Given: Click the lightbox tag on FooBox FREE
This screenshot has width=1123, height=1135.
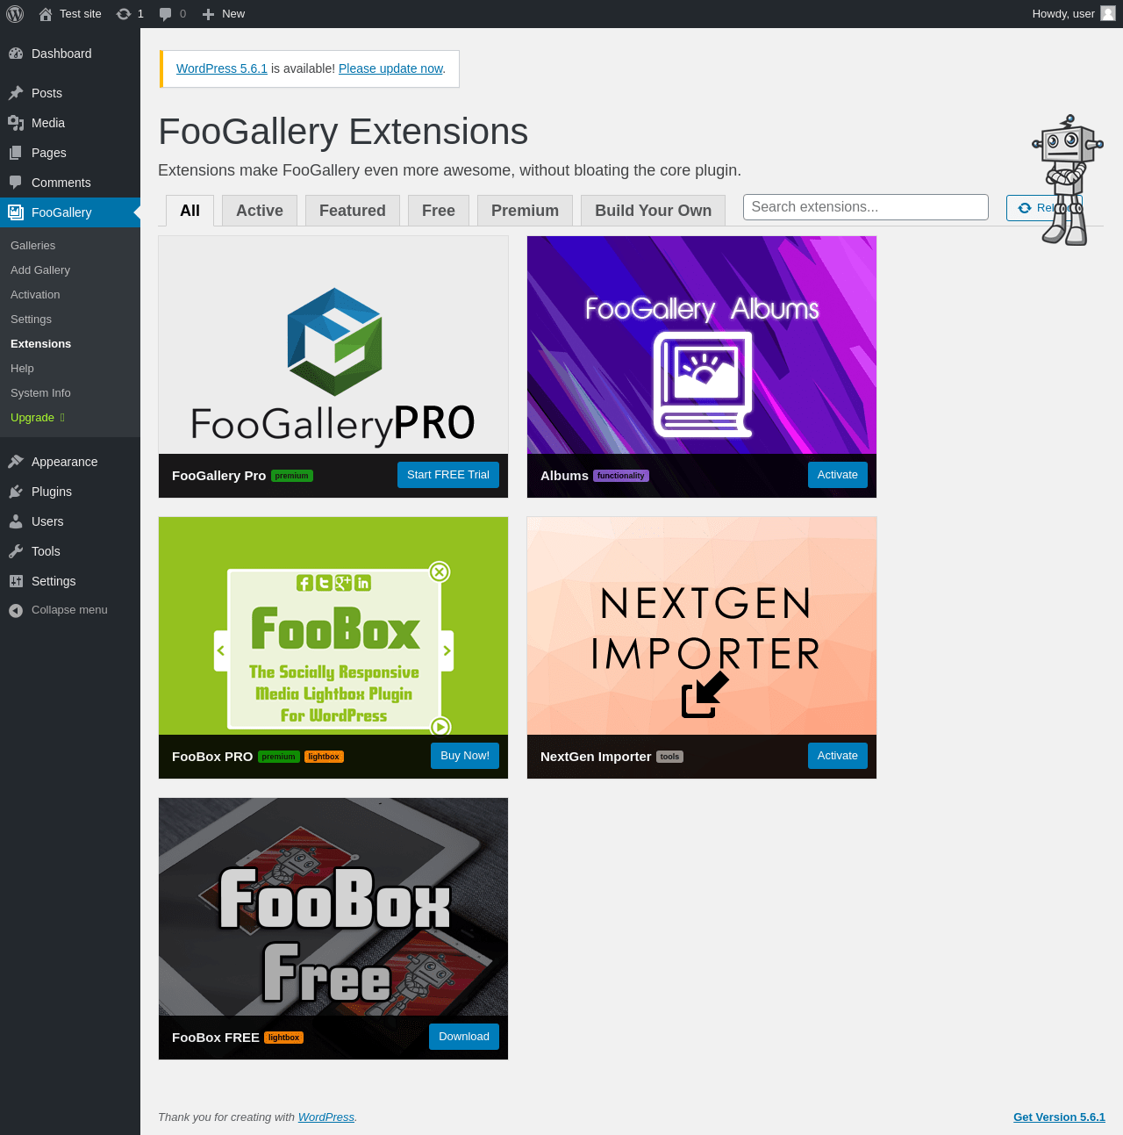Looking at the screenshot, I should point(284,1038).
